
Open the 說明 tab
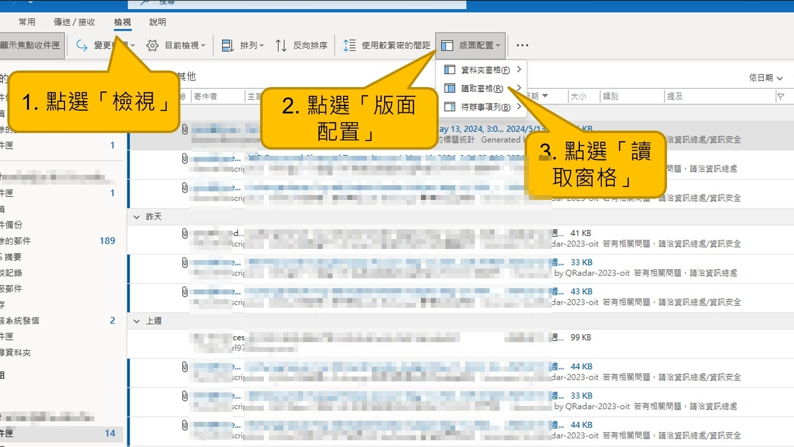pos(158,22)
